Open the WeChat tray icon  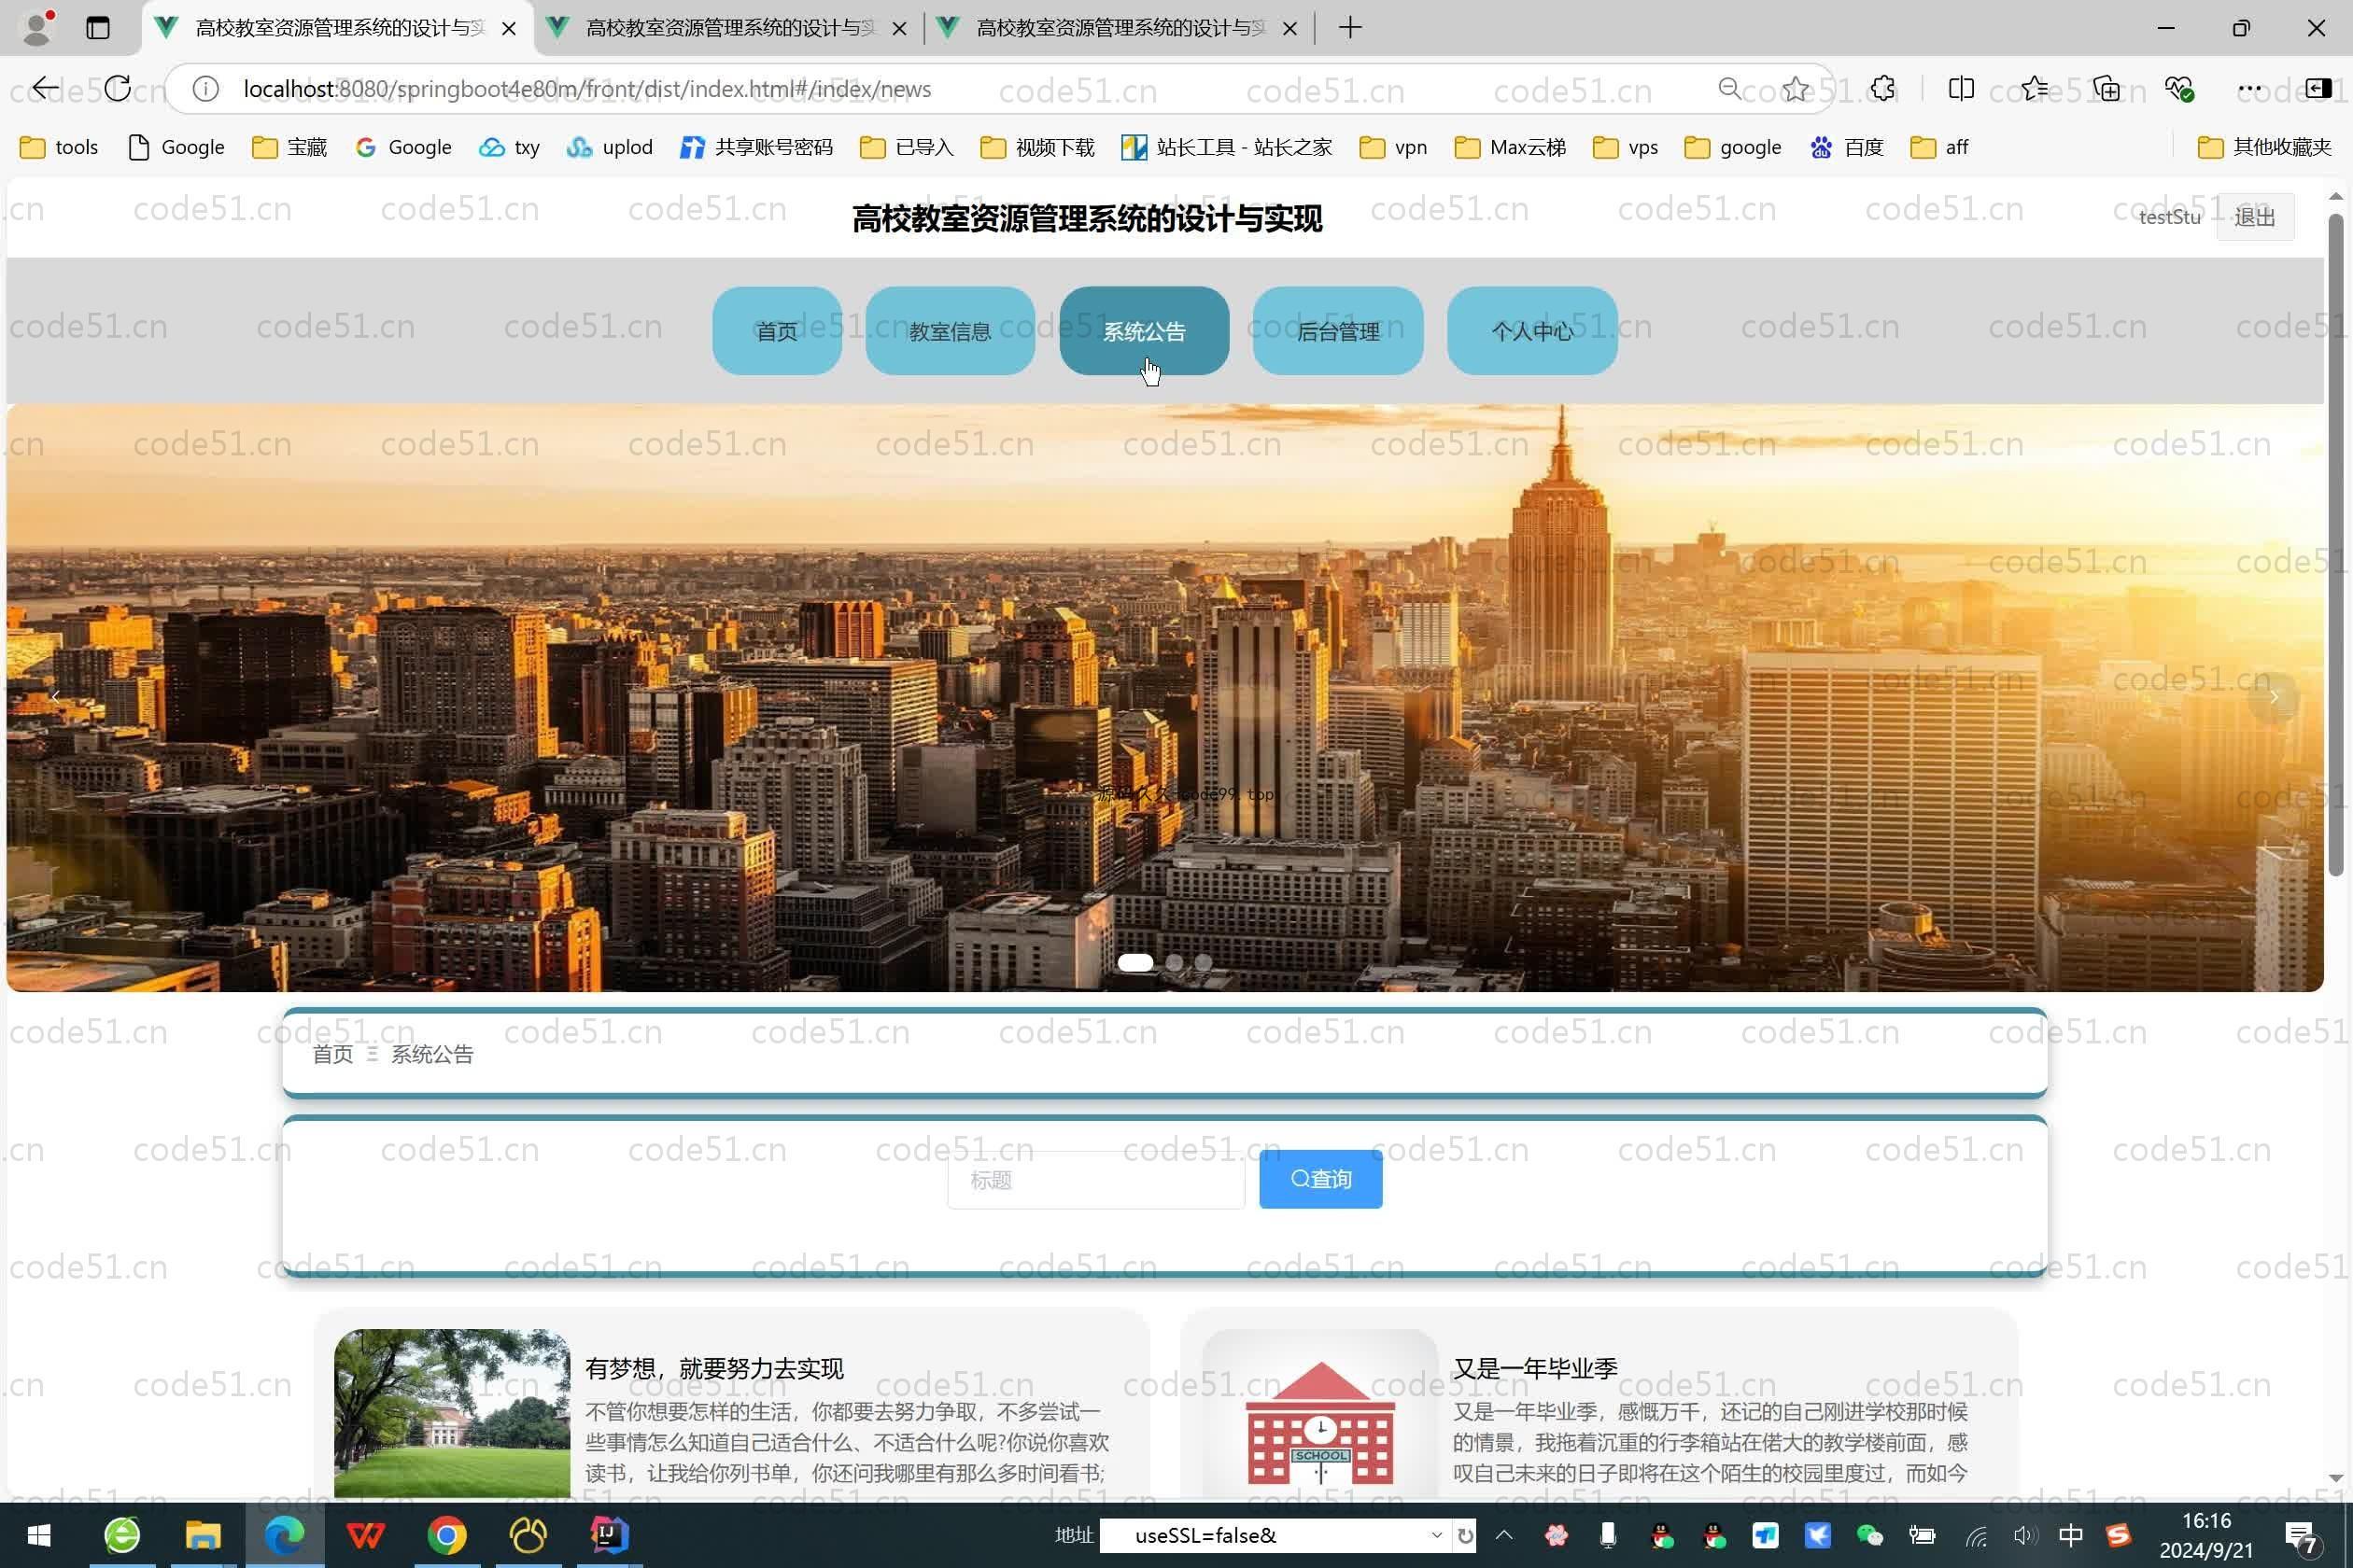pos(1868,1535)
